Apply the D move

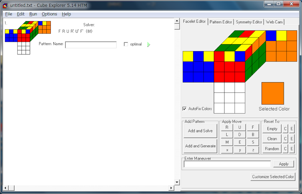239,135
